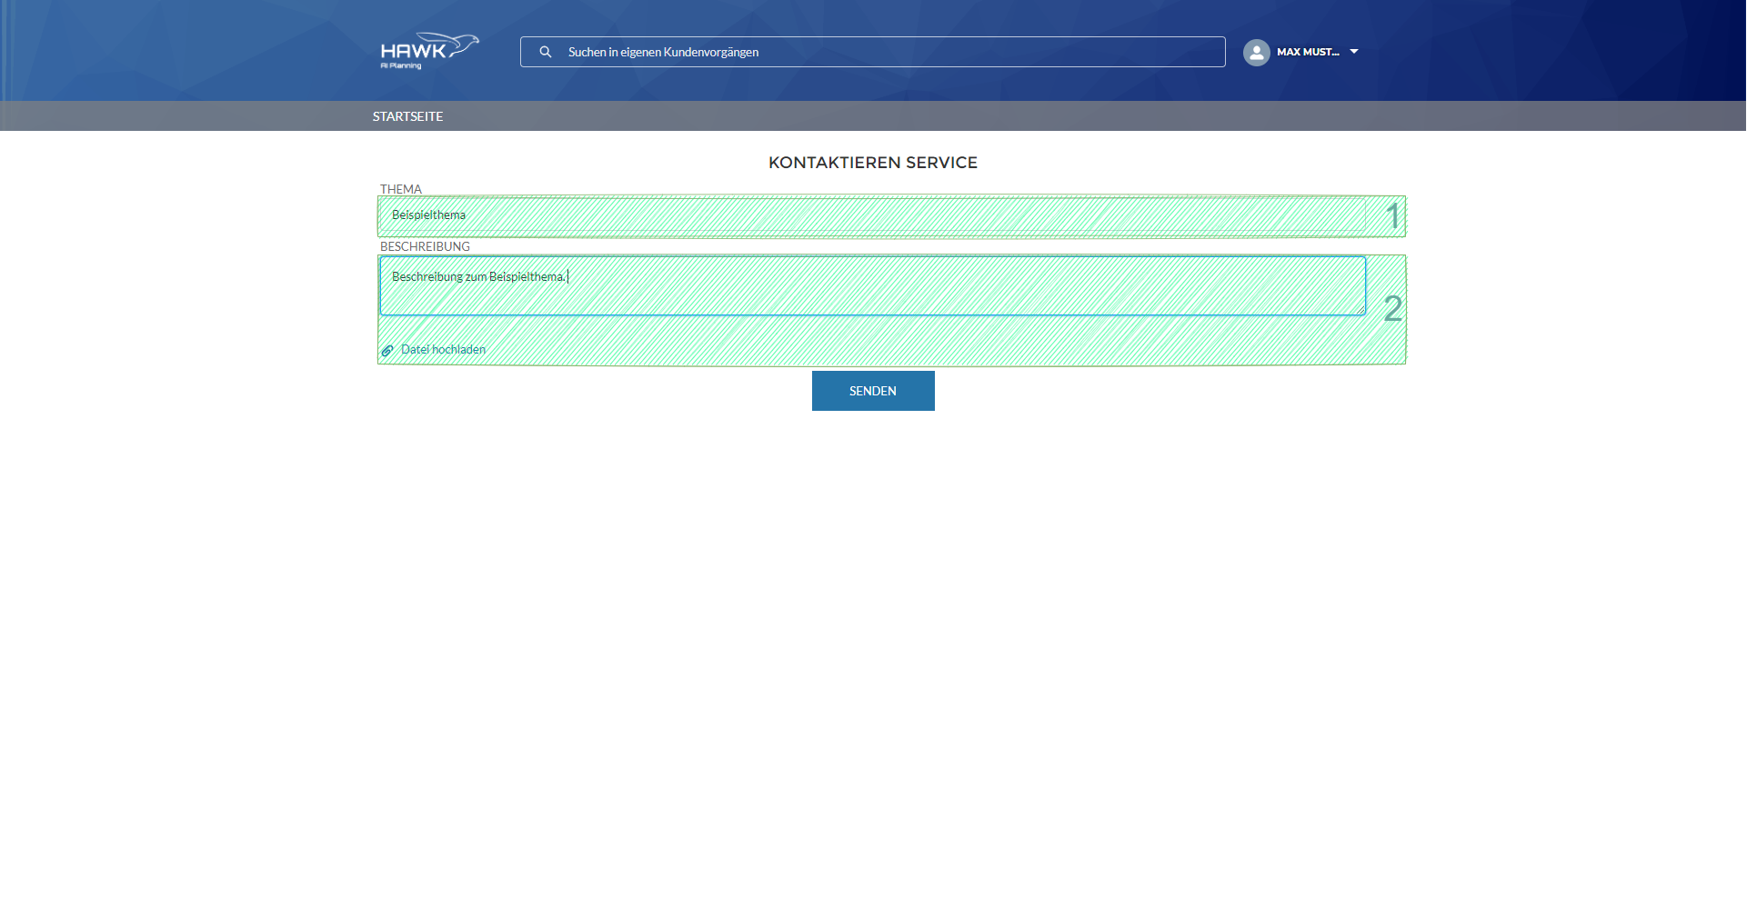This screenshot has width=1747, height=918.
Task: Click the magnifying glass search icon
Action: point(546,52)
